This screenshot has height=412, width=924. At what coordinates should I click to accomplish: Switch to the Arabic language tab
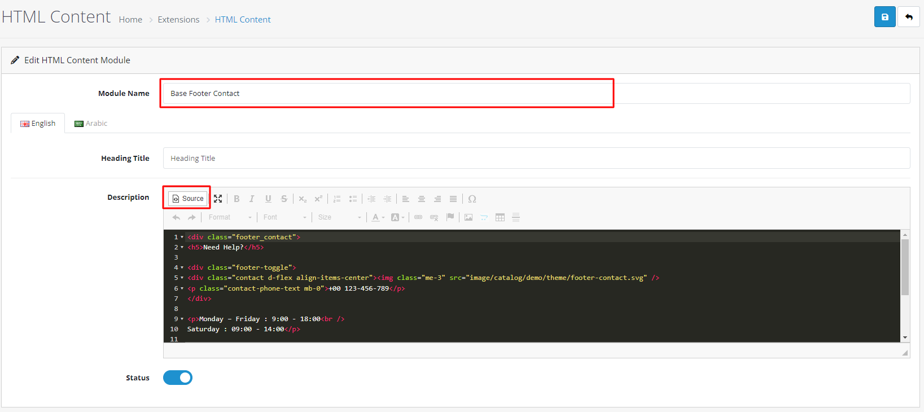coord(91,124)
